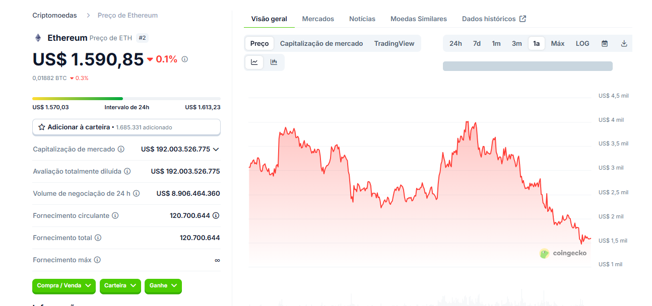Switch to candlestick chart view icon
652x306 pixels.
[x=274, y=62]
